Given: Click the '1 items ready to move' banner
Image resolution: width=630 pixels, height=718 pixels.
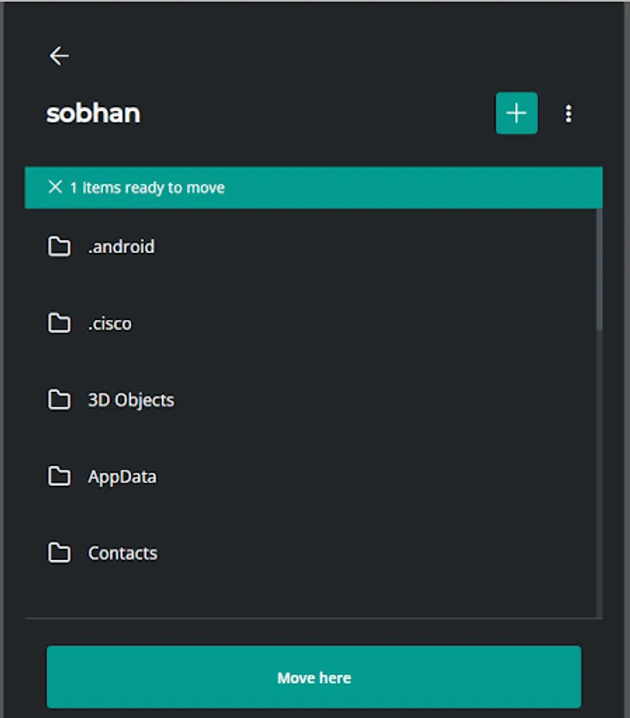Looking at the screenshot, I should pos(319,187).
